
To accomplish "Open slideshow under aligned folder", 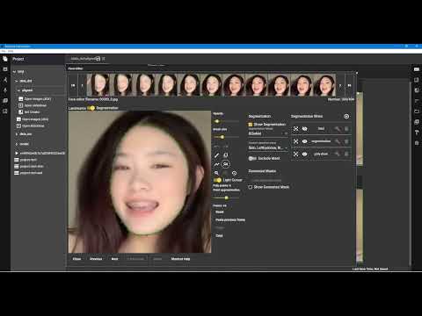I will coord(33,105).
